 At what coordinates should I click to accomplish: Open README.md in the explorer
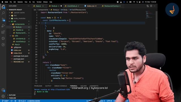[x=18, y=62]
